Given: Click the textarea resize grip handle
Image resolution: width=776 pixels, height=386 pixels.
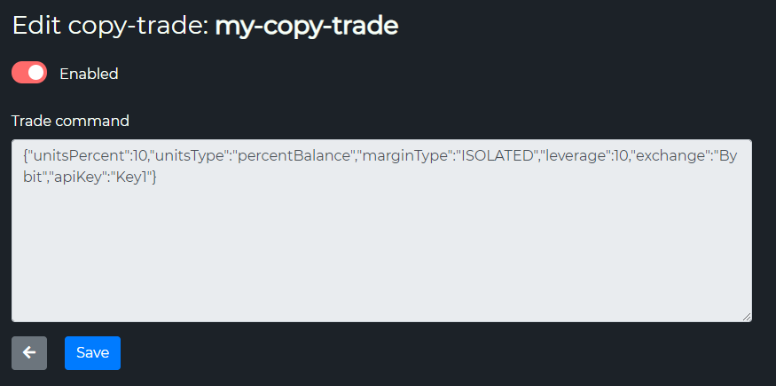Looking at the screenshot, I should click(x=747, y=317).
